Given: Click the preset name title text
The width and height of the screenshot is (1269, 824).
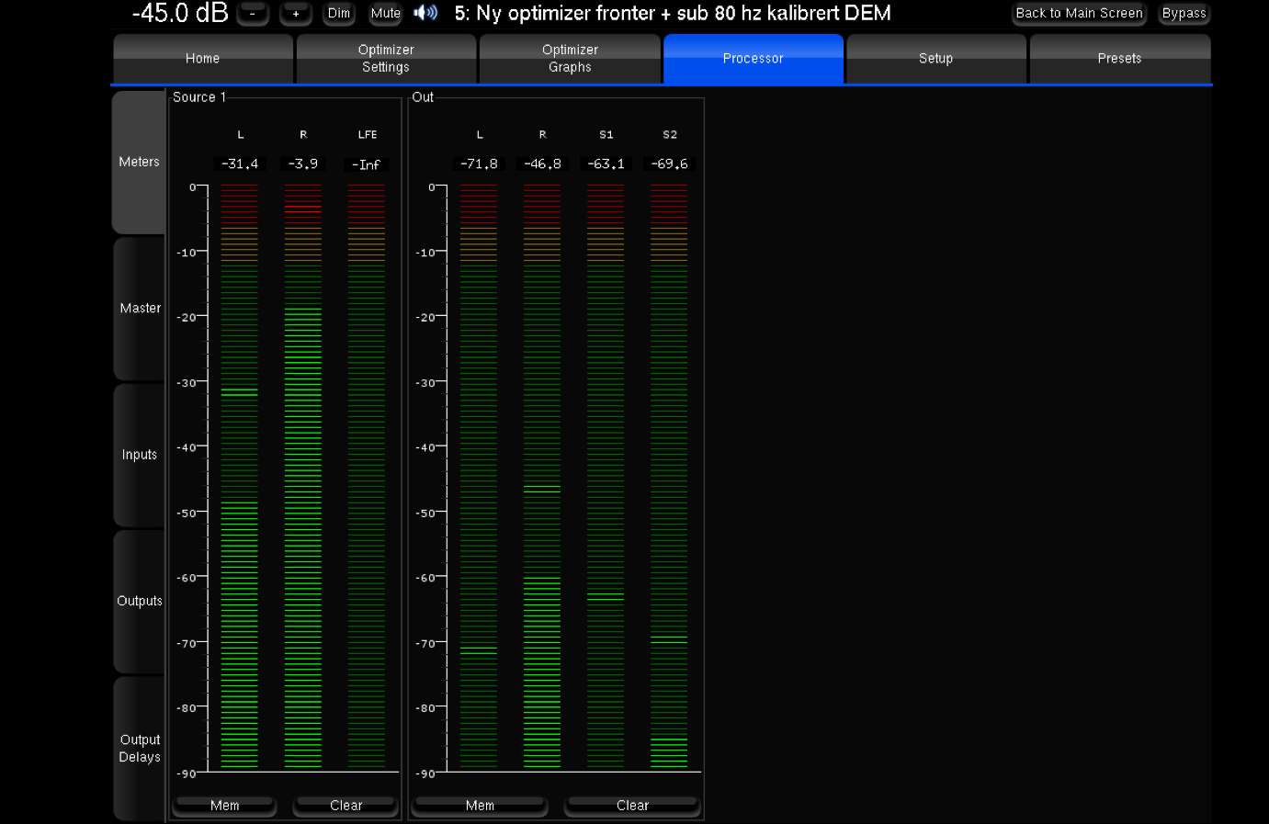Looking at the screenshot, I should click(x=673, y=13).
